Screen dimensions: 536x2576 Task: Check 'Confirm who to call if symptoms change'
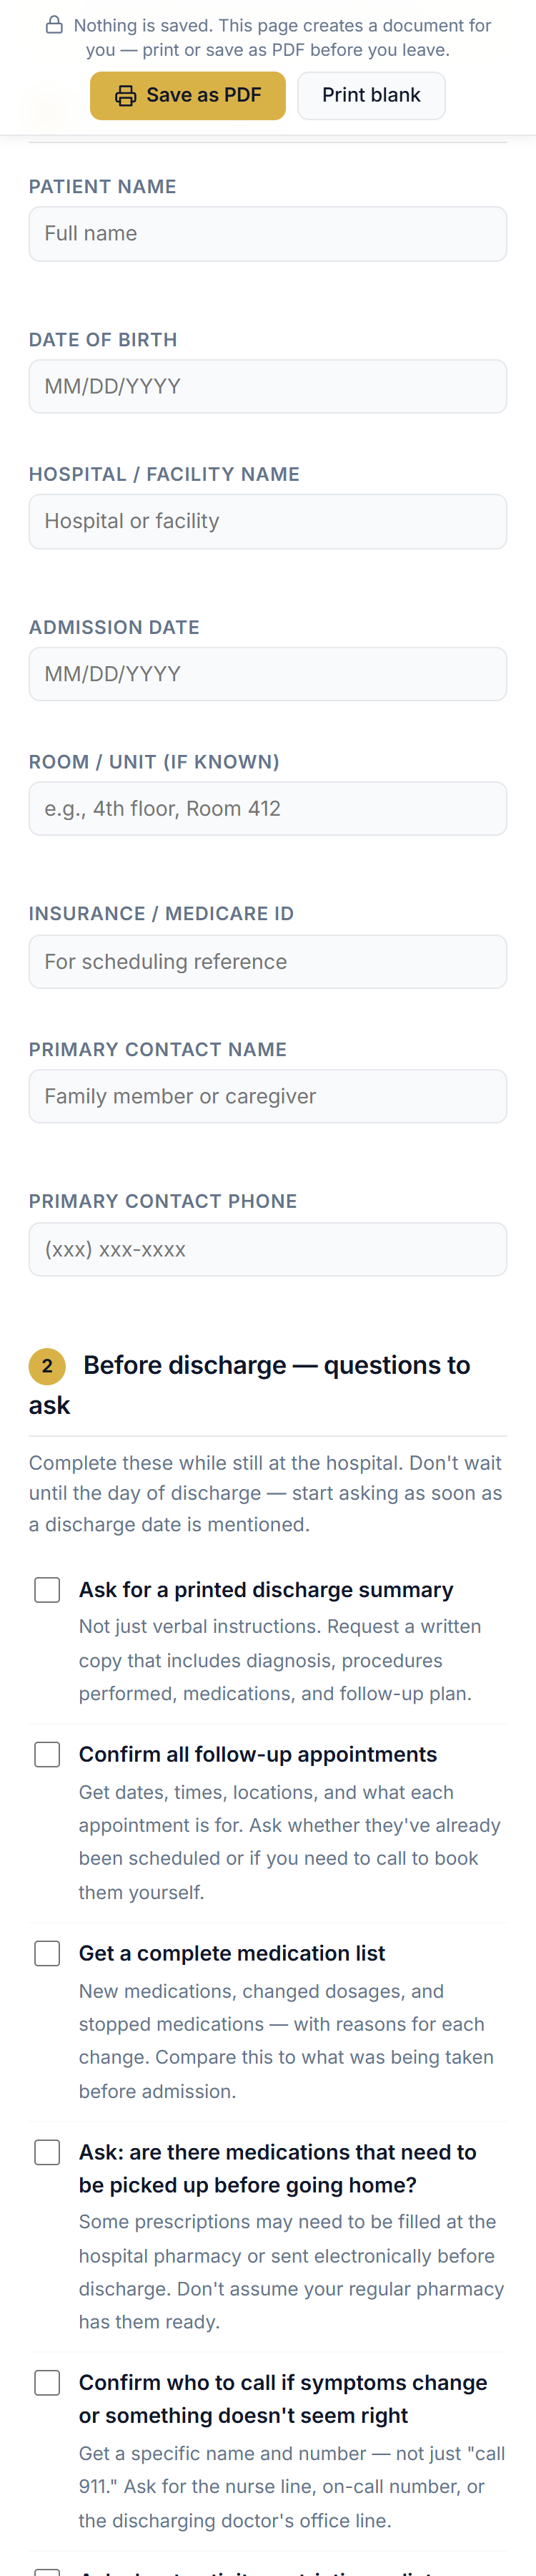(x=47, y=2382)
